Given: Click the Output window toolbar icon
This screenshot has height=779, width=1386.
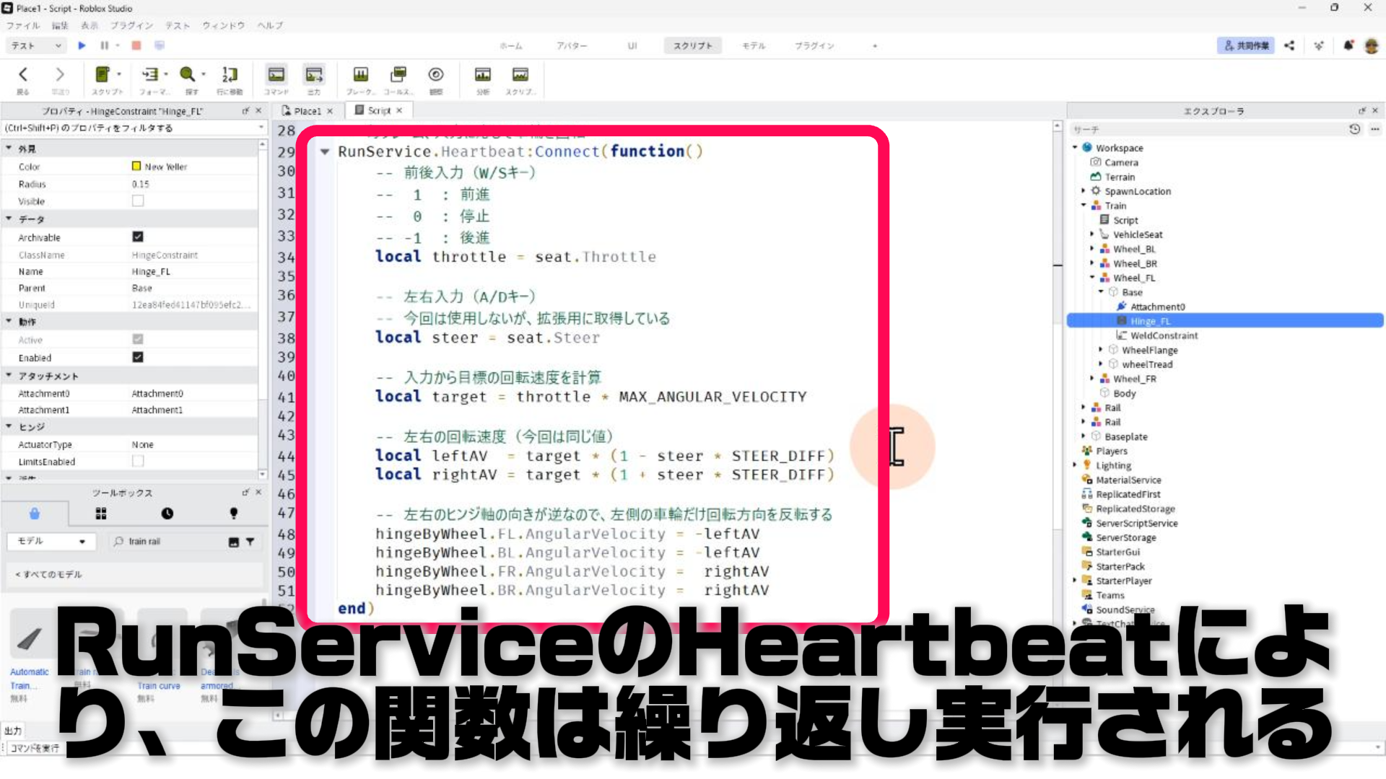Looking at the screenshot, I should [314, 74].
